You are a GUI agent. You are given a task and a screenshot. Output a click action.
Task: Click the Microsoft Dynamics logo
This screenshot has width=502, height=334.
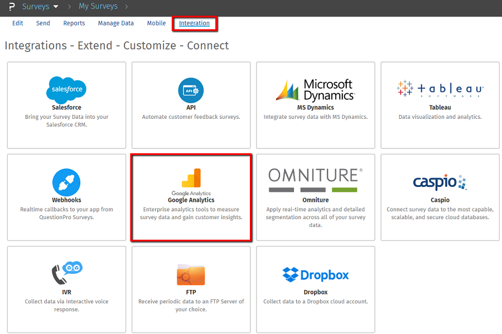click(315, 90)
